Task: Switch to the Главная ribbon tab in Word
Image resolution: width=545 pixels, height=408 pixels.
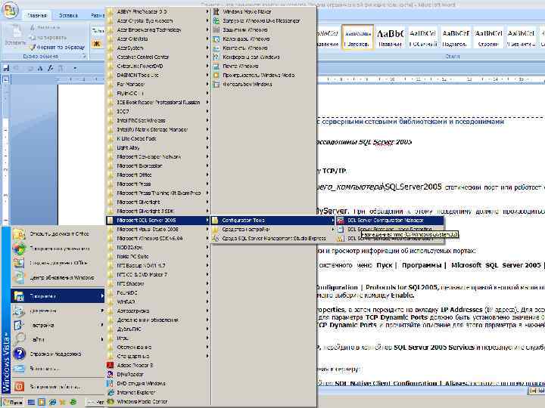Action: [x=37, y=15]
